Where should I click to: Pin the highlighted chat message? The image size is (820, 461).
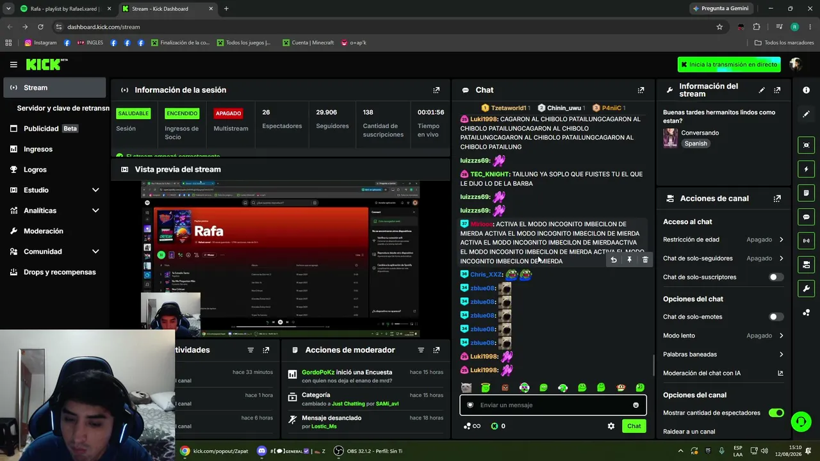[629, 260]
